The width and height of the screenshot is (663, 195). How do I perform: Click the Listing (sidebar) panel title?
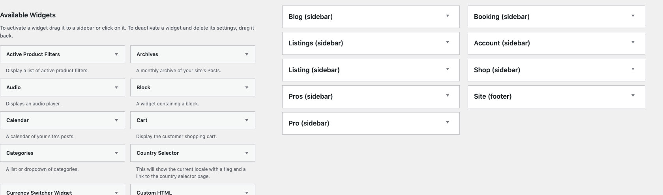click(x=314, y=70)
